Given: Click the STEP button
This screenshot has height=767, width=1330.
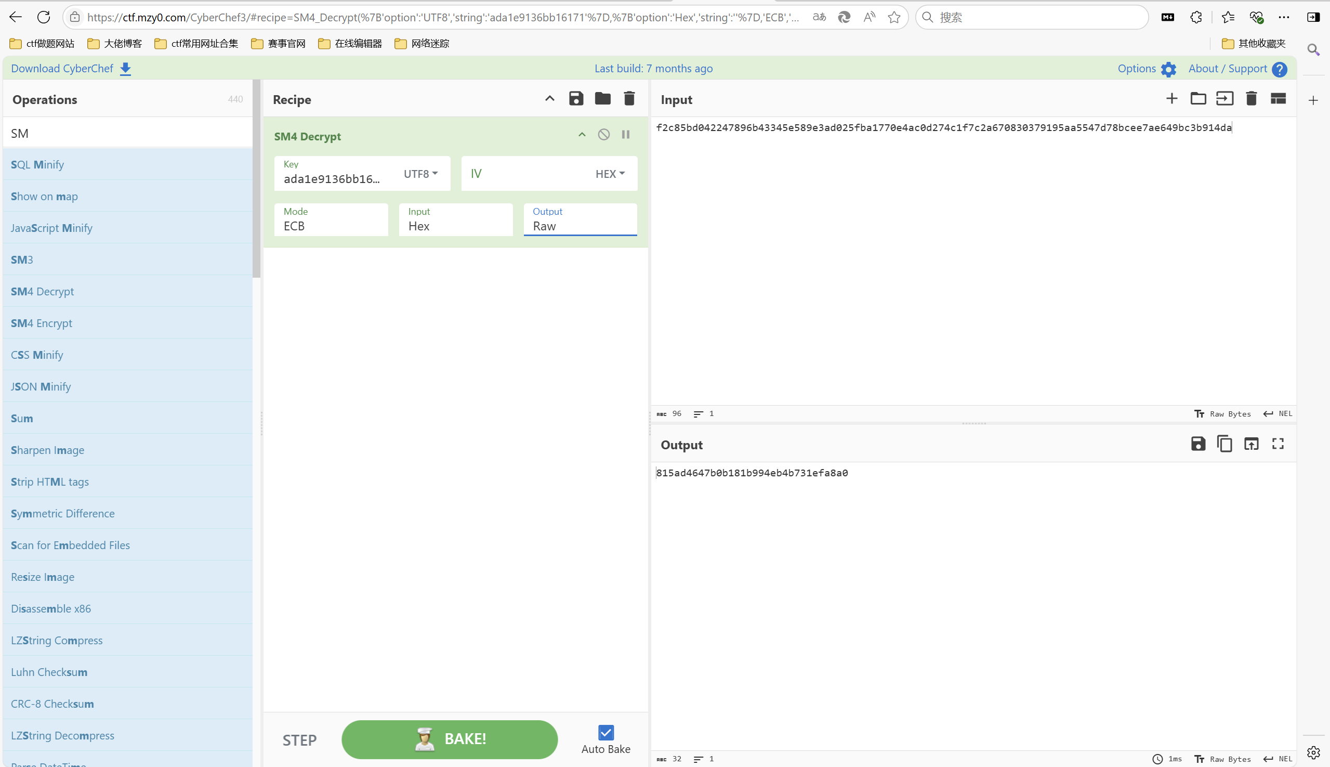Looking at the screenshot, I should [x=299, y=740].
